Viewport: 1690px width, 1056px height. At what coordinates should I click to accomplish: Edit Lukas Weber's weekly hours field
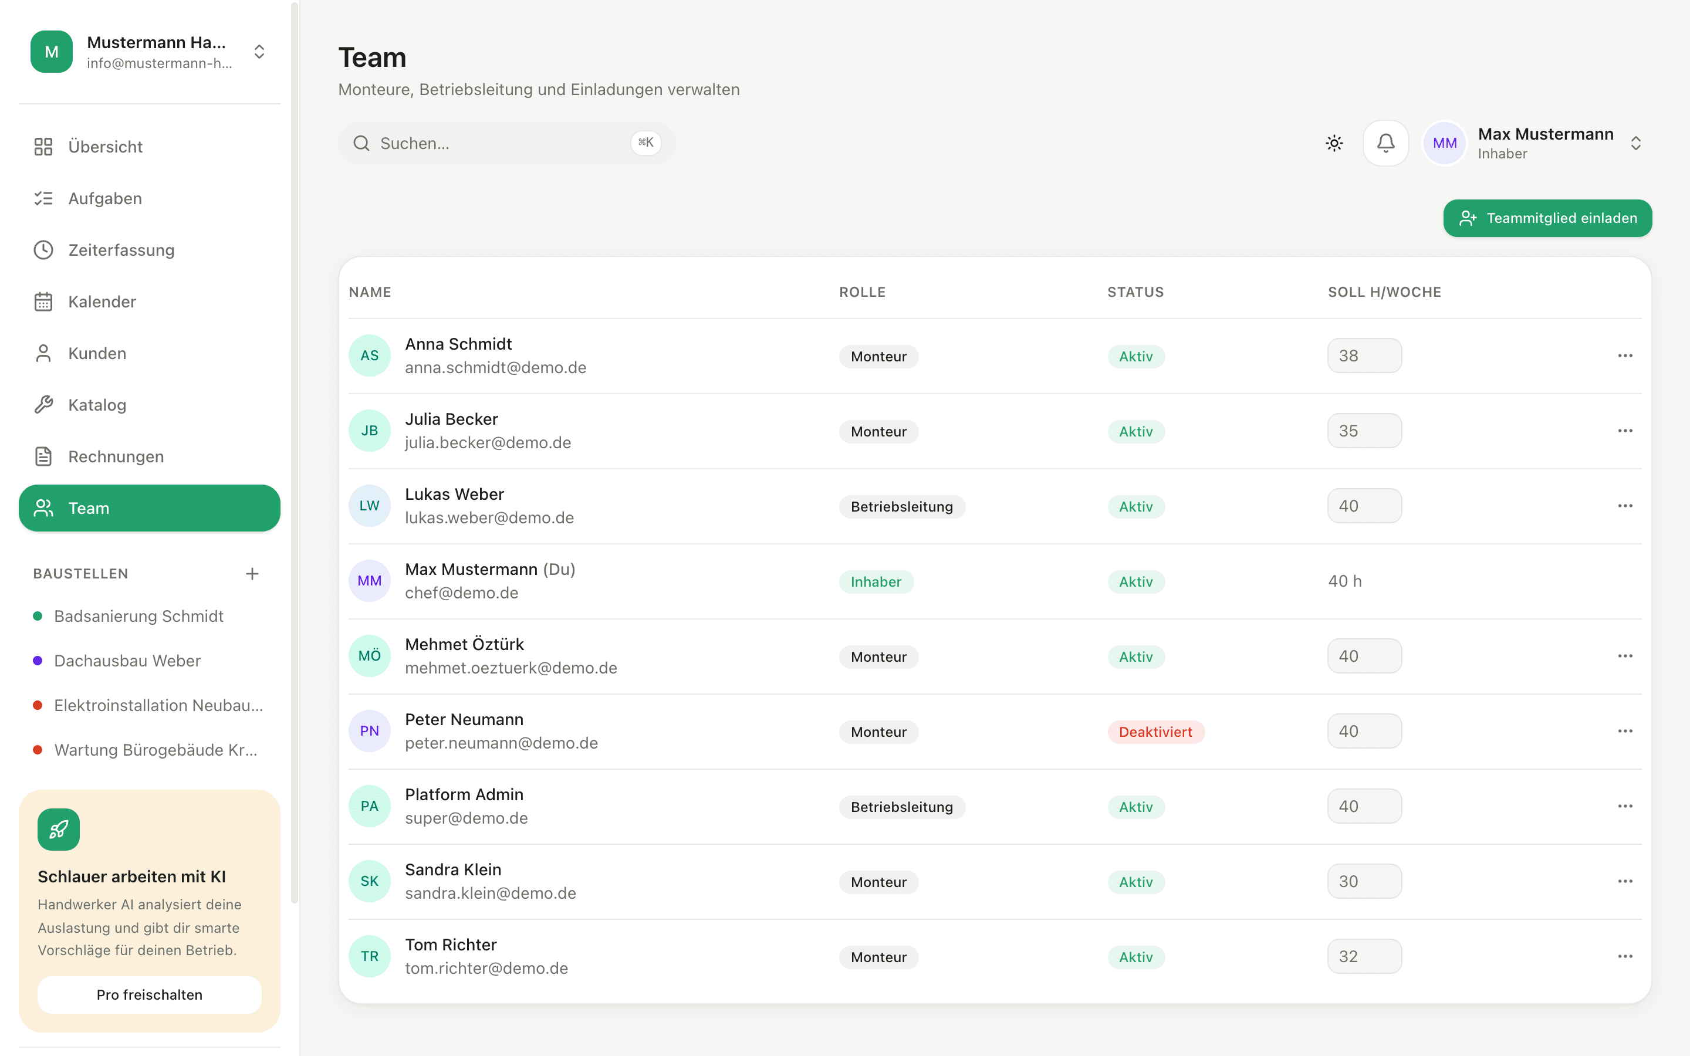tap(1364, 506)
